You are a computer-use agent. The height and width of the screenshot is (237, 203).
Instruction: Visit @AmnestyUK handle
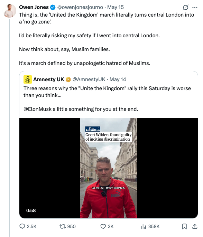point(89,79)
